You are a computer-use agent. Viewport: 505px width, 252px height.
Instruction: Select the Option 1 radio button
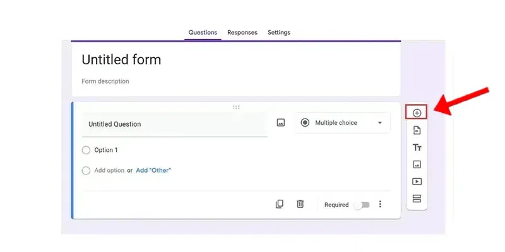point(86,150)
